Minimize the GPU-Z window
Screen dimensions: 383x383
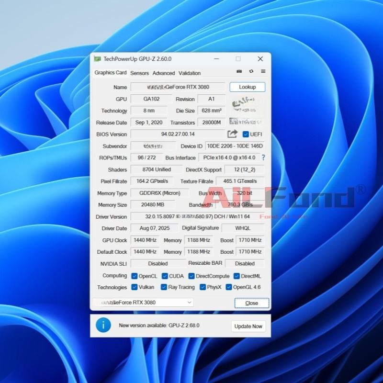point(216,59)
